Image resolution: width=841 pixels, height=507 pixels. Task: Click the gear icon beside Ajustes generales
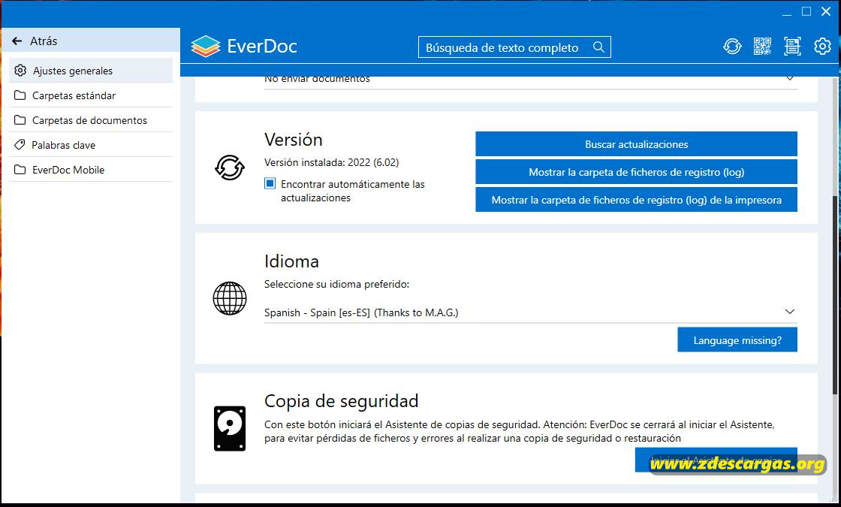click(20, 71)
